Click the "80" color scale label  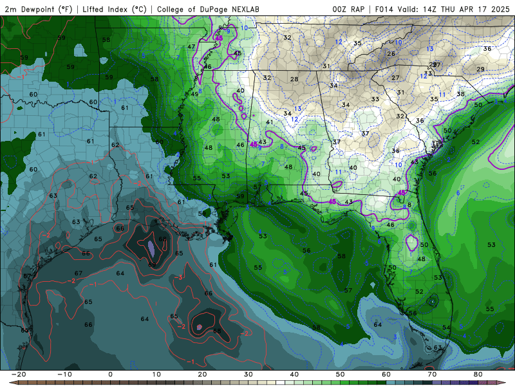[478, 374]
